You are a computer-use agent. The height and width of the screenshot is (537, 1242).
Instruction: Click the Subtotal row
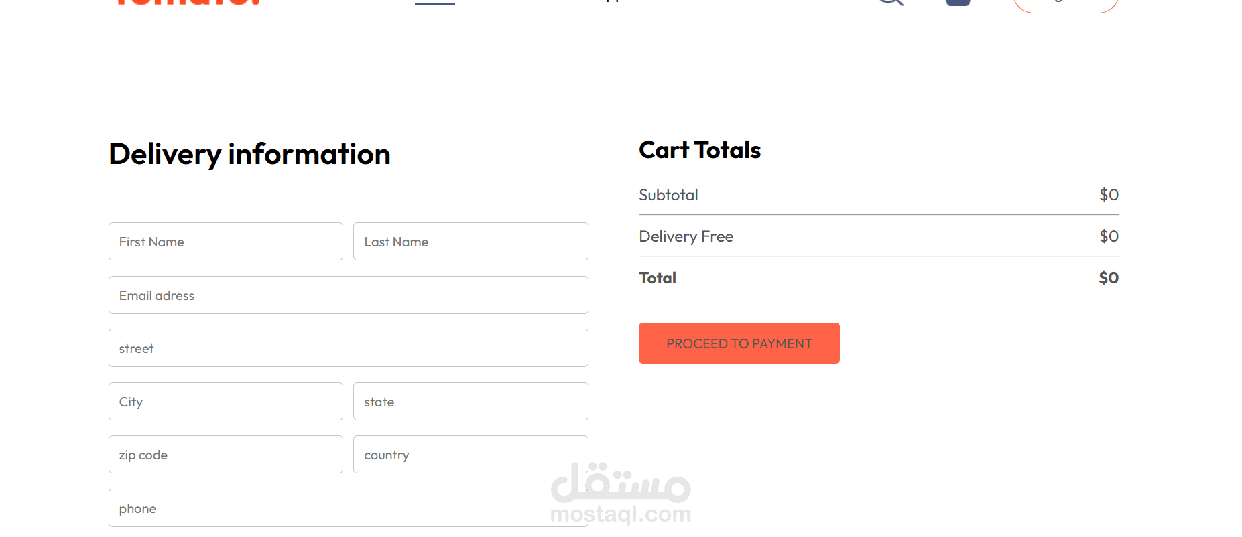[x=878, y=195]
